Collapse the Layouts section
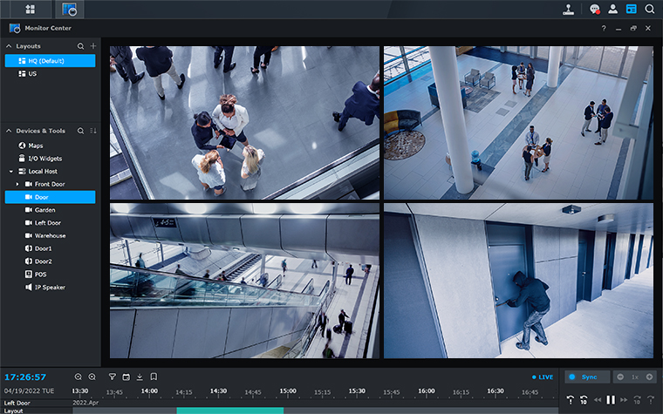 (9, 46)
